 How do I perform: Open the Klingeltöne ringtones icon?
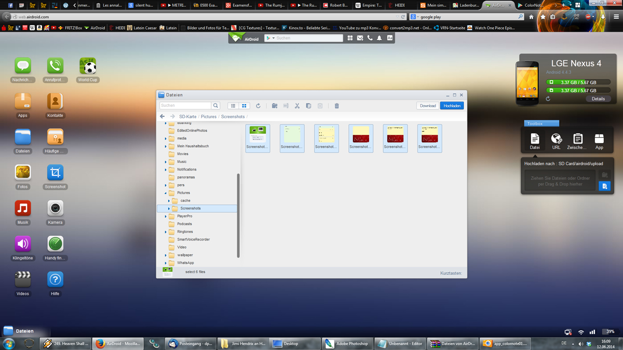[x=23, y=244]
